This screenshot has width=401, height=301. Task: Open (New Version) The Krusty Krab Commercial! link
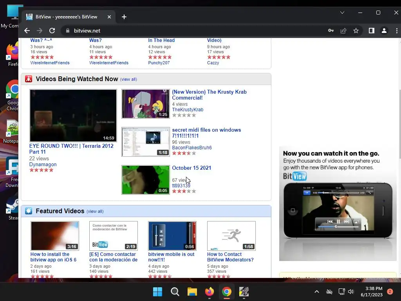click(209, 95)
